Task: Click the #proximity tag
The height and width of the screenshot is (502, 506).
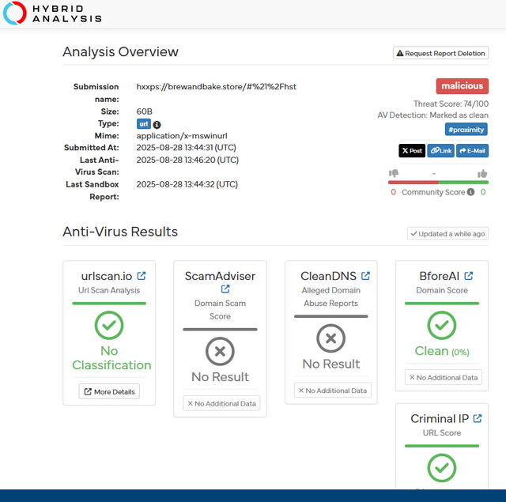Action: 466,130
